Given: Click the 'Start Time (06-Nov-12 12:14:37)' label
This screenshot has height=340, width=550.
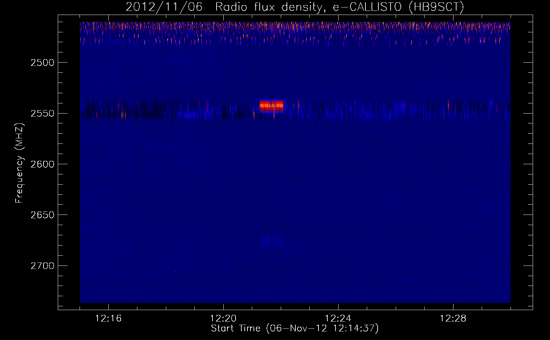Looking at the screenshot, I should [x=295, y=328].
